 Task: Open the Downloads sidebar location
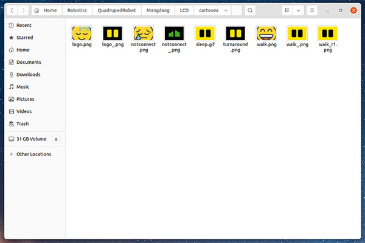[x=28, y=74]
